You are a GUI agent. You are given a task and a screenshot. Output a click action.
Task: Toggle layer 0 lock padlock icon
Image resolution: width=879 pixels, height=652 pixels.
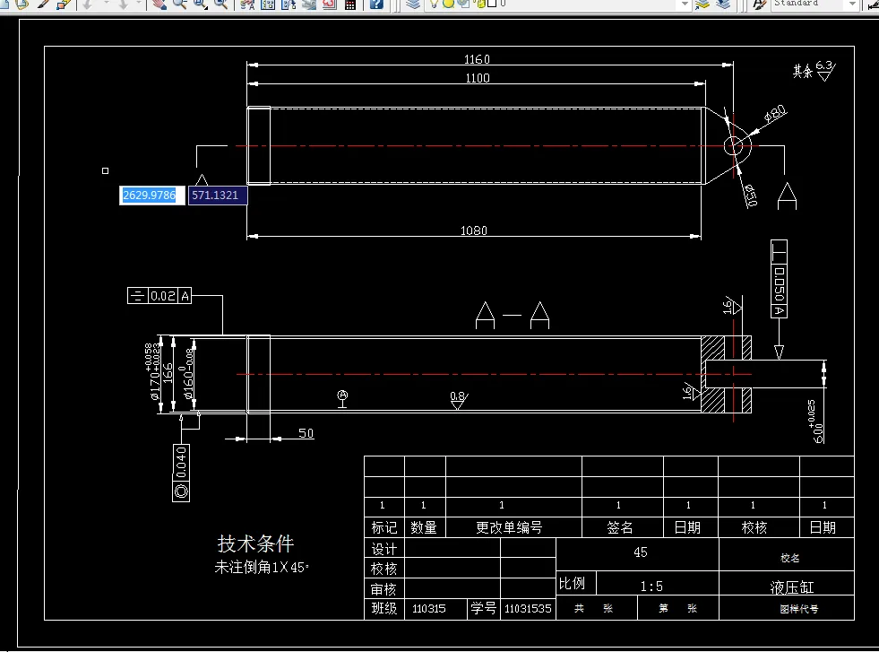tap(480, 4)
